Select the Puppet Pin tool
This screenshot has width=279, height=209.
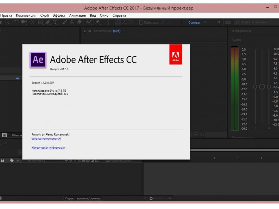point(98,22)
